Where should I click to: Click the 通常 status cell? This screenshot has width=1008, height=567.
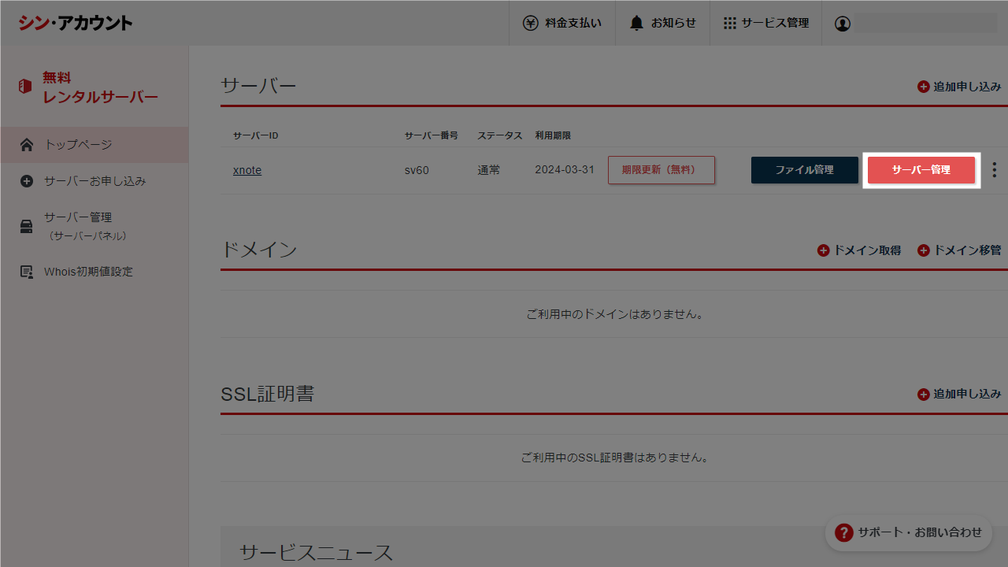488,170
